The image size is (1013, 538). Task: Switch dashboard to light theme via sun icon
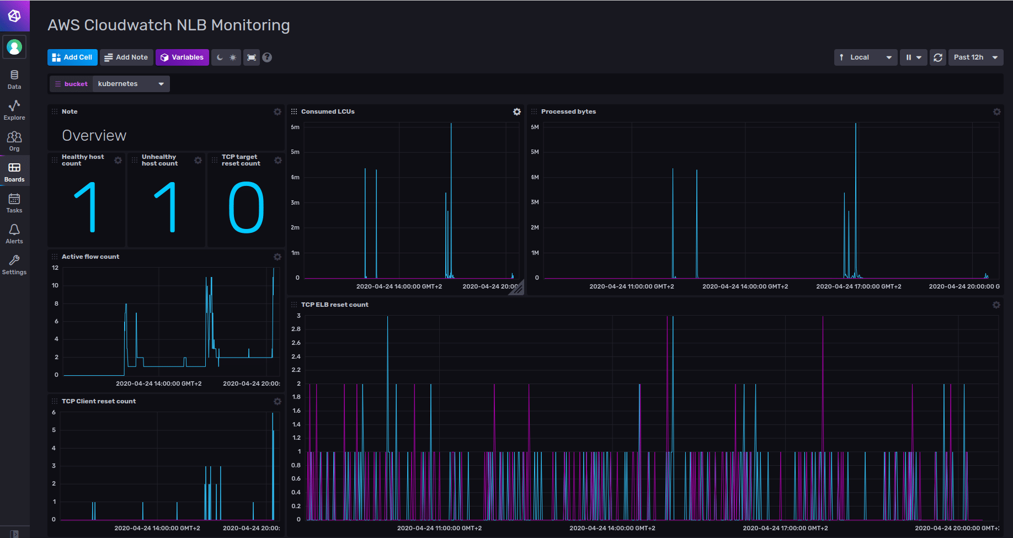(233, 57)
